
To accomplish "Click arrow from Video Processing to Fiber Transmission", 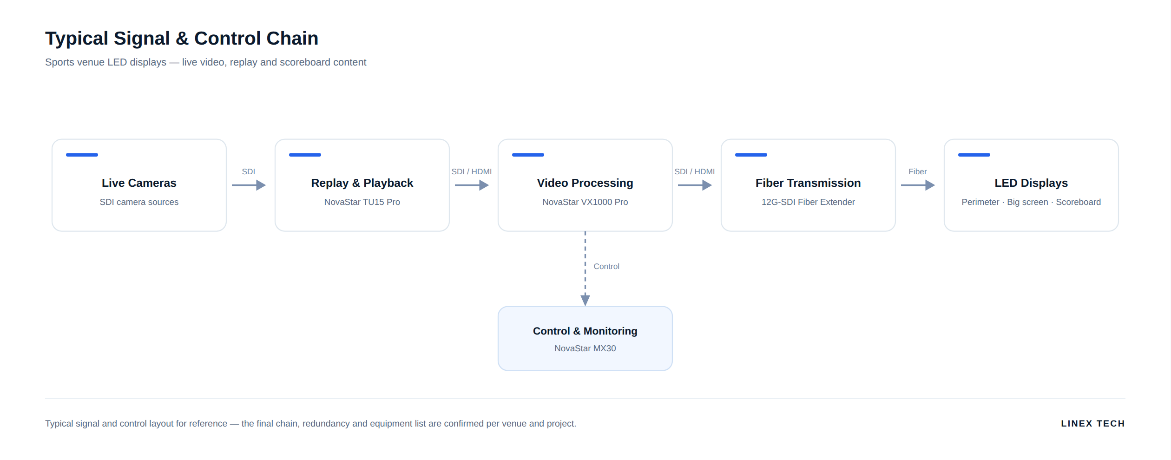I will pos(695,185).
